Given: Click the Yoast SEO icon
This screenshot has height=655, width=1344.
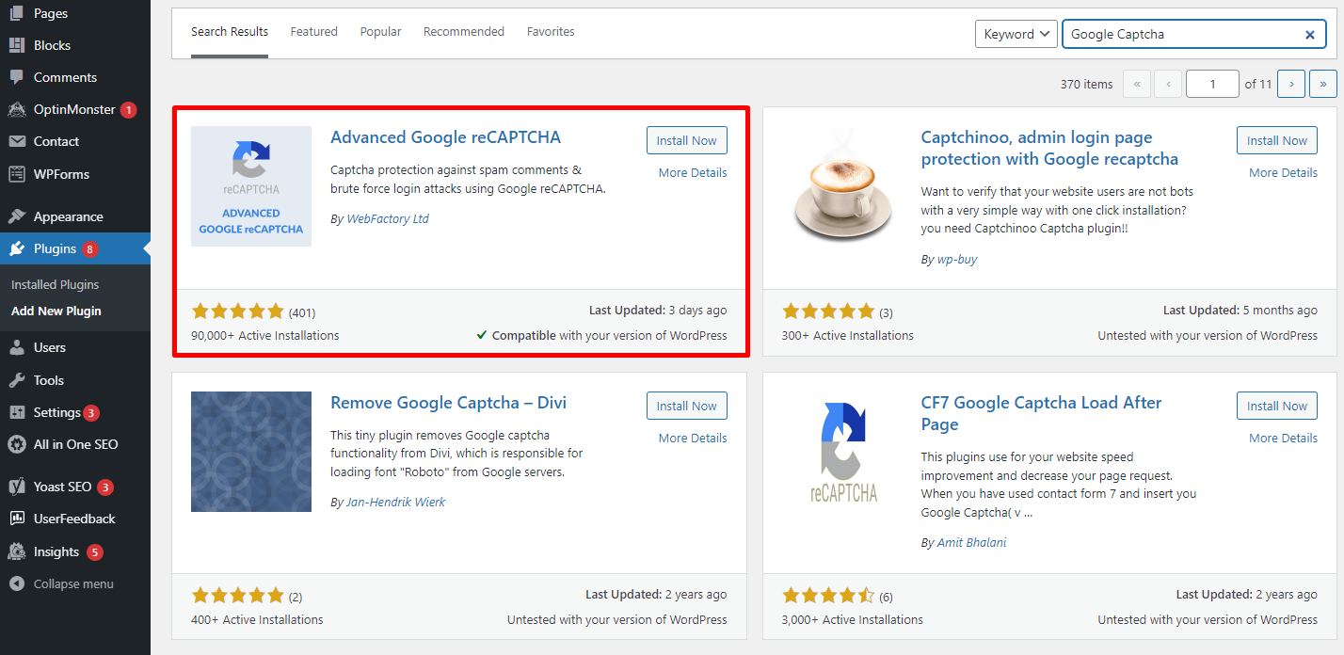Looking at the screenshot, I should tap(16, 487).
